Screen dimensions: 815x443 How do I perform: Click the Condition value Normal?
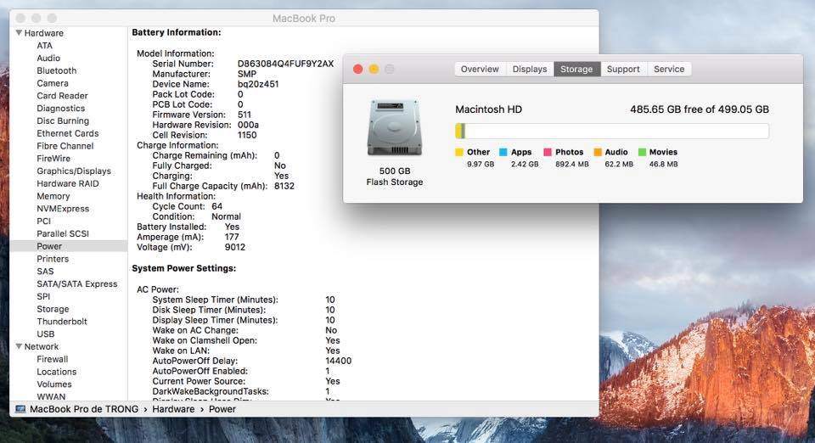coord(226,216)
